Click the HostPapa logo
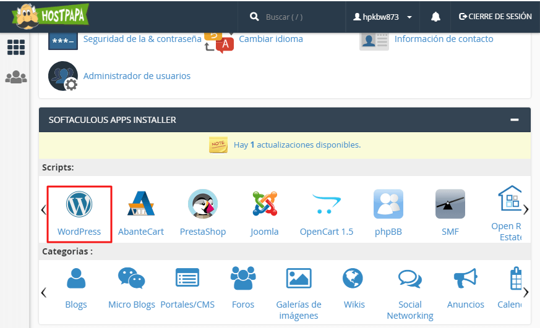Viewport: 540px width, 328px height. pos(50,16)
